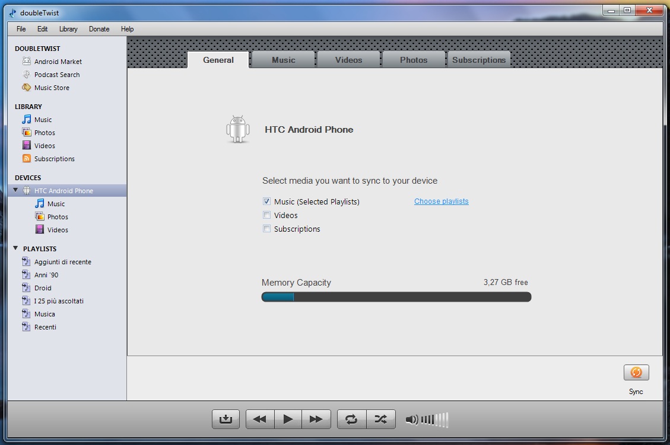Skip to next track

[x=316, y=419]
